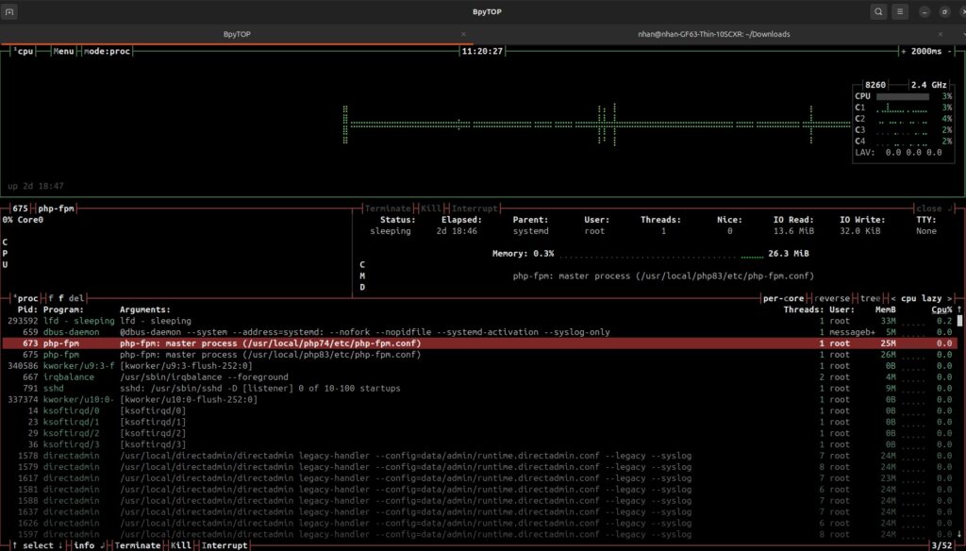Image resolution: width=966 pixels, height=551 pixels.
Task: Close the BpyTOP terminal tab
Action: (x=463, y=34)
